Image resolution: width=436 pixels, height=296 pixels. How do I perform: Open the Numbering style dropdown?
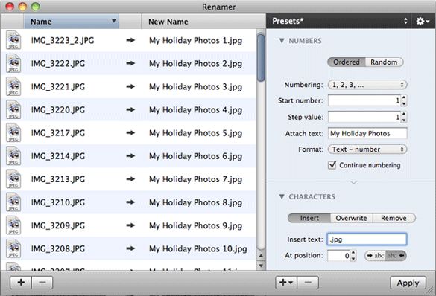[367, 85]
